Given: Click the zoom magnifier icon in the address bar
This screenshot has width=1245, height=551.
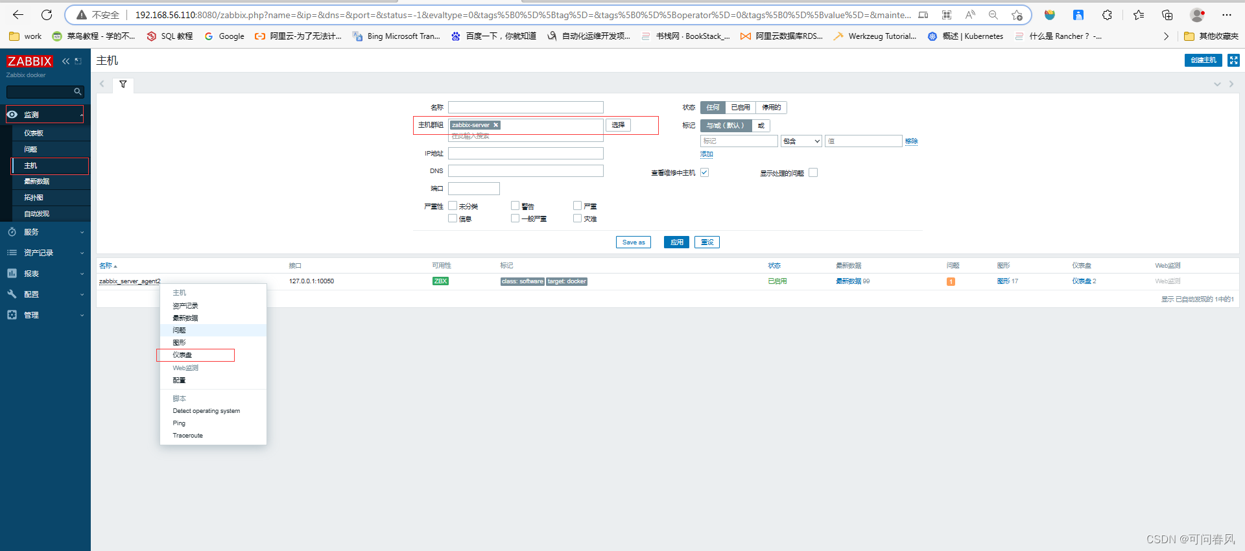Looking at the screenshot, I should [x=993, y=15].
